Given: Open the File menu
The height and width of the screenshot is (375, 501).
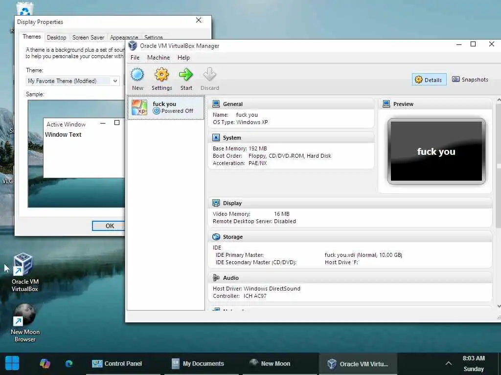Looking at the screenshot, I should click(135, 58).
